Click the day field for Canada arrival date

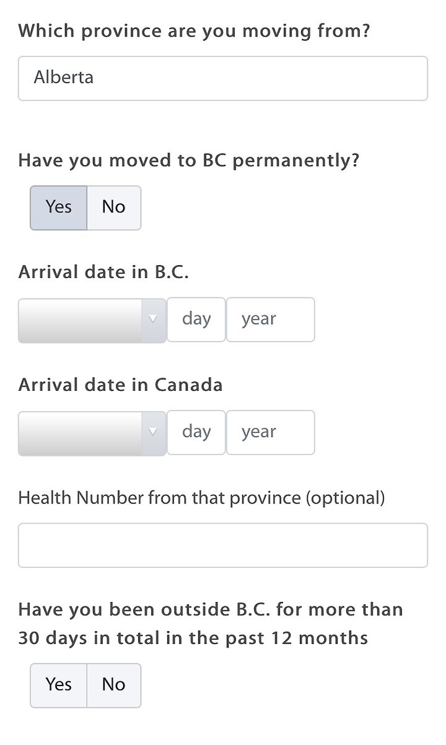coord(196,432)
